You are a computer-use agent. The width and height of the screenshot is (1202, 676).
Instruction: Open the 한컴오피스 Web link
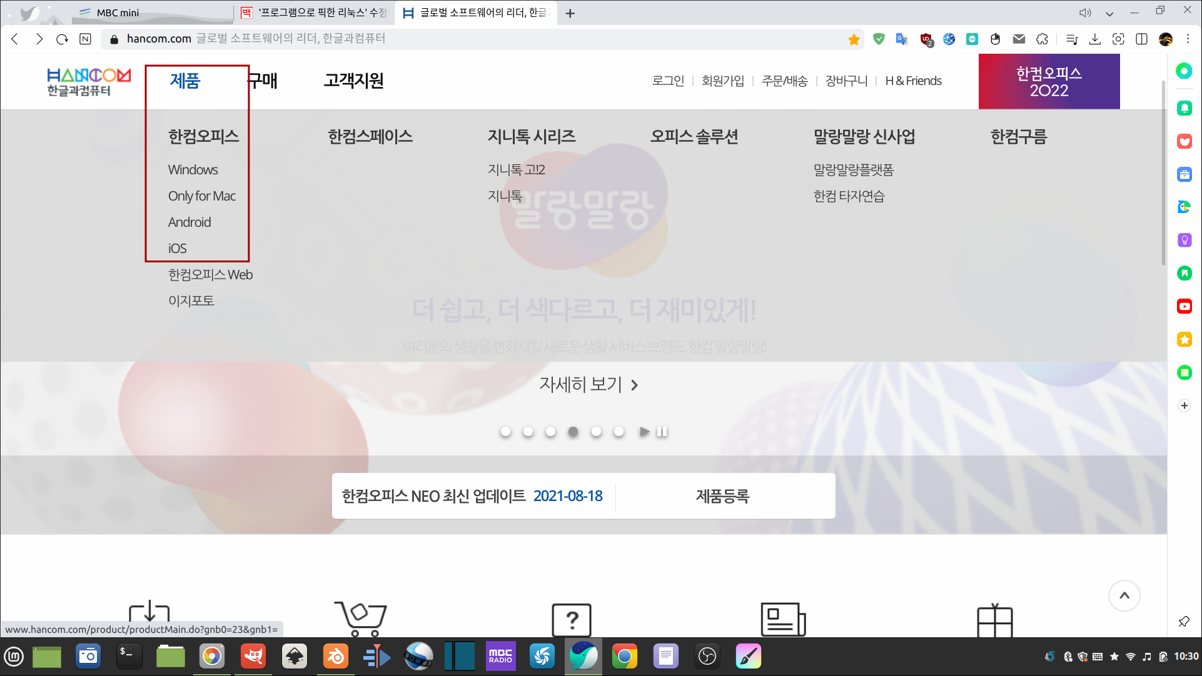210,275
